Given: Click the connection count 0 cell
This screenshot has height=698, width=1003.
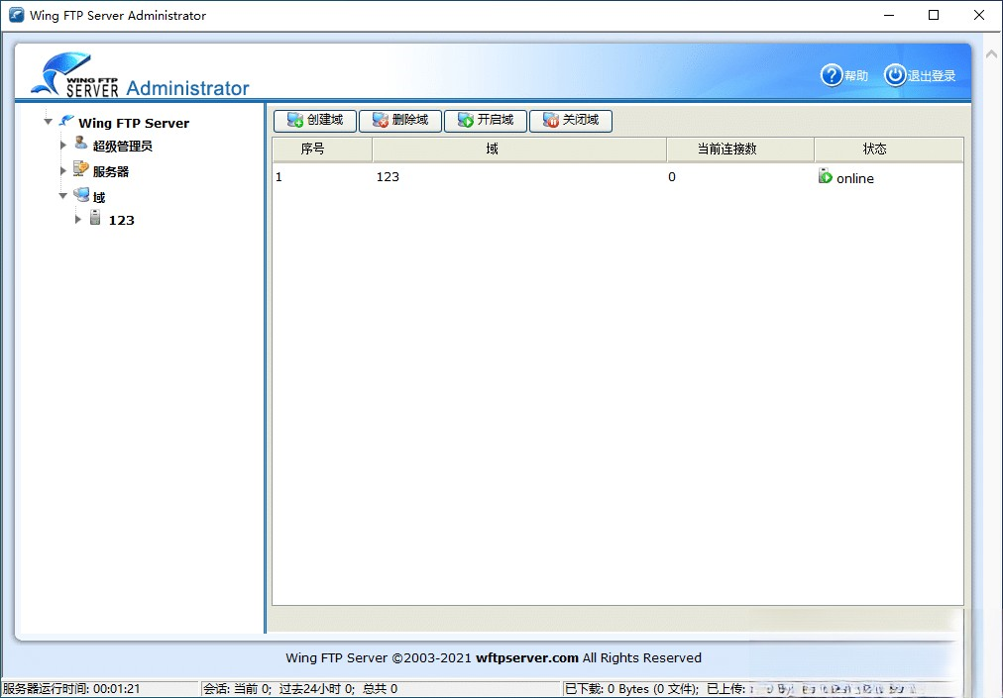Looking at the screenshot, I should (x=672, y=177).
